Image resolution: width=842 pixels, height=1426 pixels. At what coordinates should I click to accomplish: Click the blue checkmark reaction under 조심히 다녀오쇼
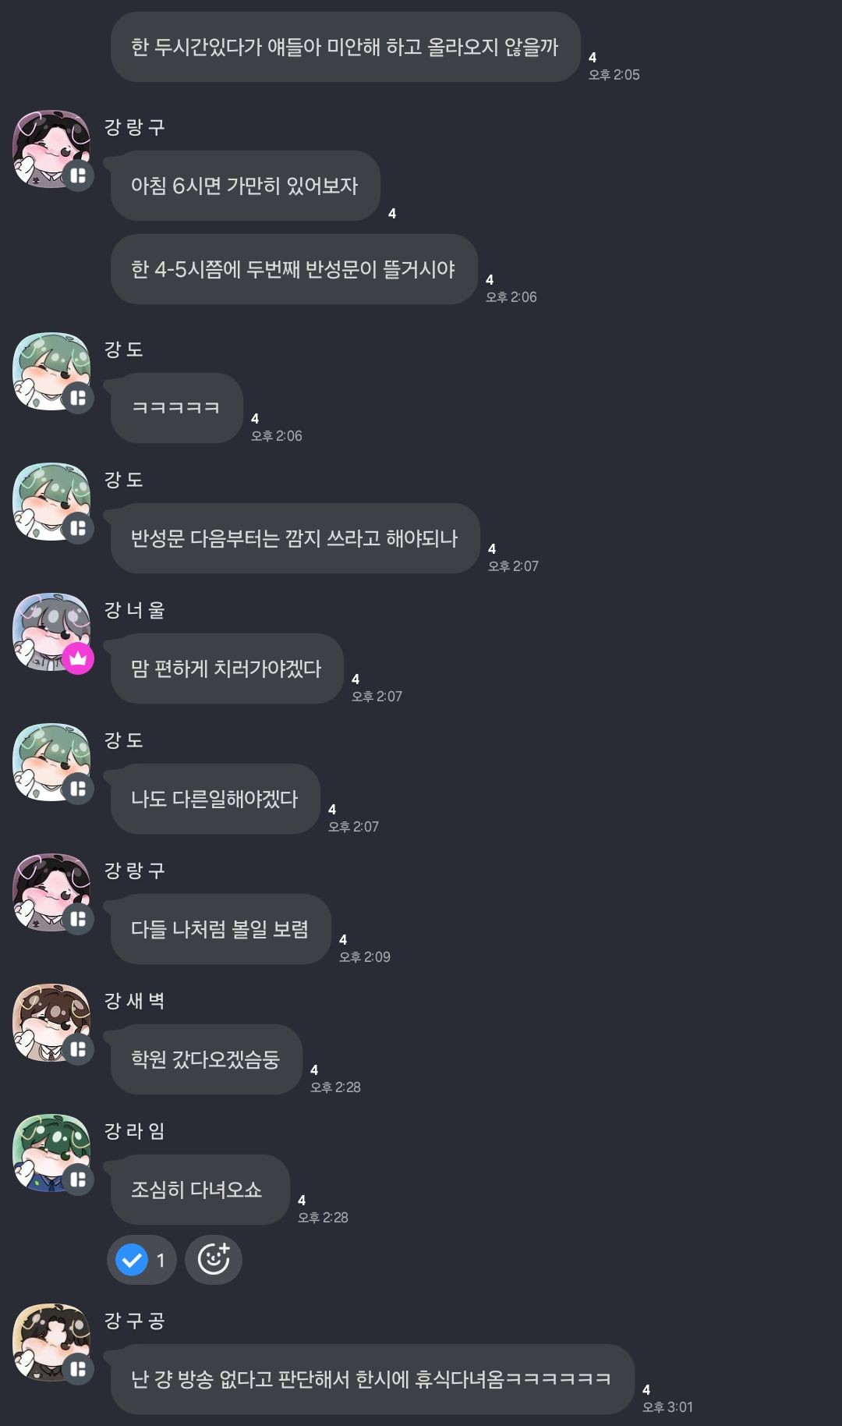(x=141, y=1260)
